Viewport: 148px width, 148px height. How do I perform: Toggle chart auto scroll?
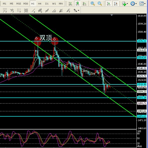pyautogui.click(x=108, y=4)
